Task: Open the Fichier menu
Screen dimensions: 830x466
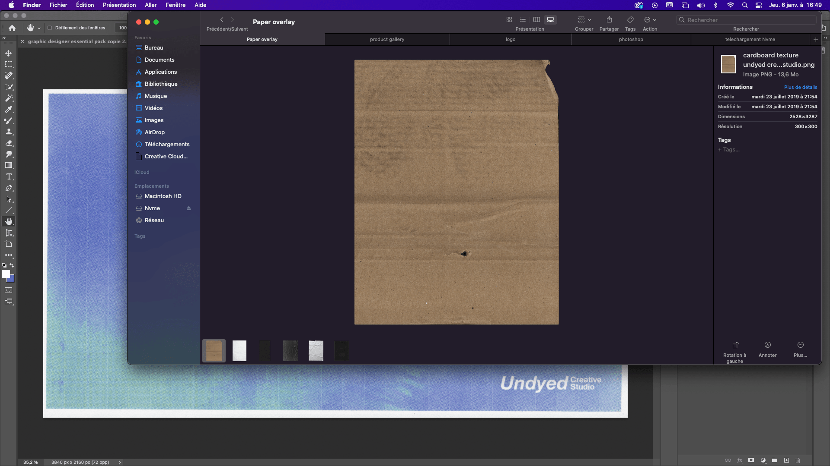Action: (58, 5)
